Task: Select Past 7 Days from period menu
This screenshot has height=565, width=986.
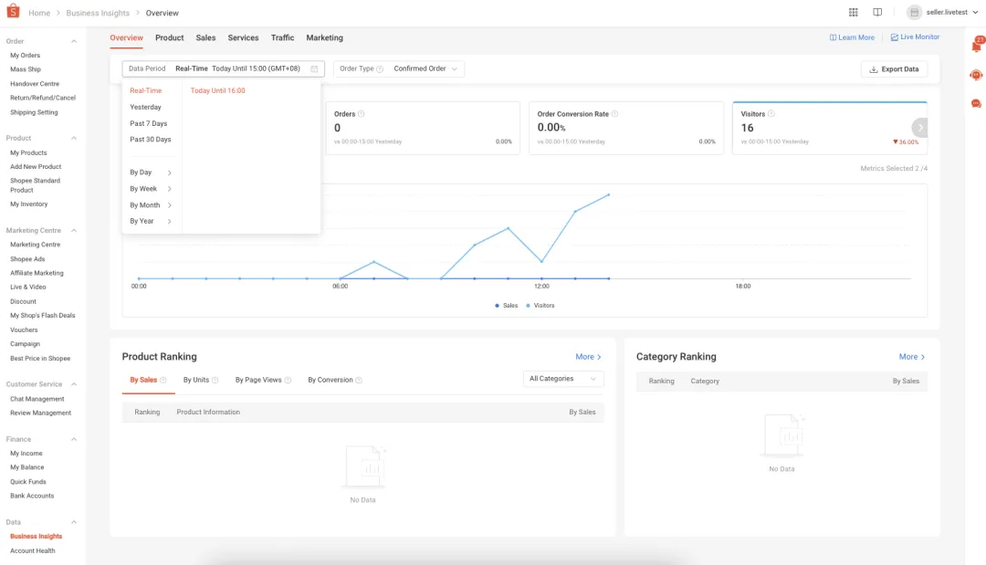Action: [x=149, y=123]
